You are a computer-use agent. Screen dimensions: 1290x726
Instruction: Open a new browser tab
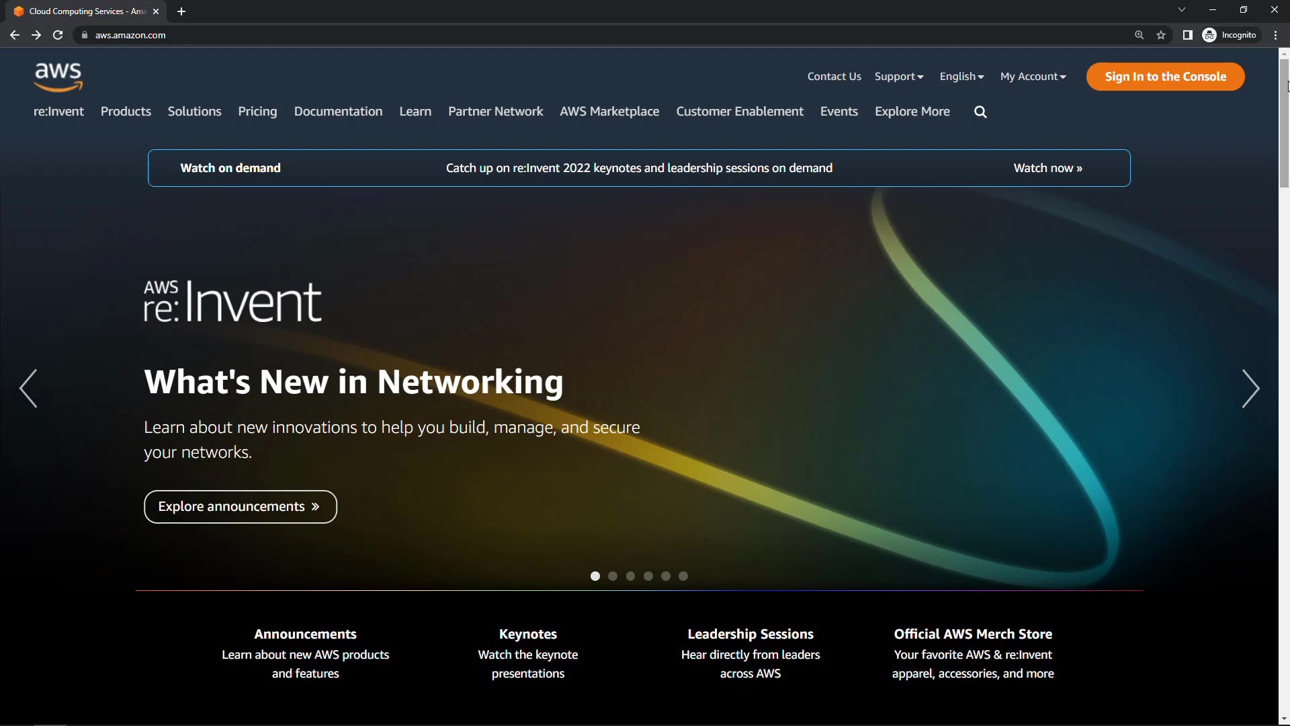181,11
